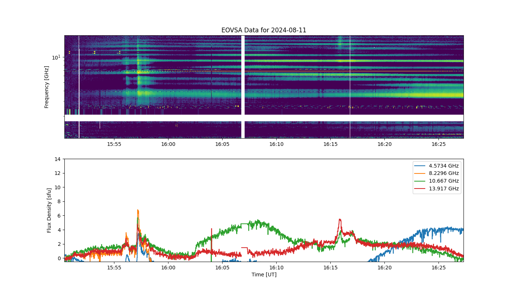Click the "Flux Density [sfu]" axis label
Viewport: 515px width, 294px height.
[49, 210]
